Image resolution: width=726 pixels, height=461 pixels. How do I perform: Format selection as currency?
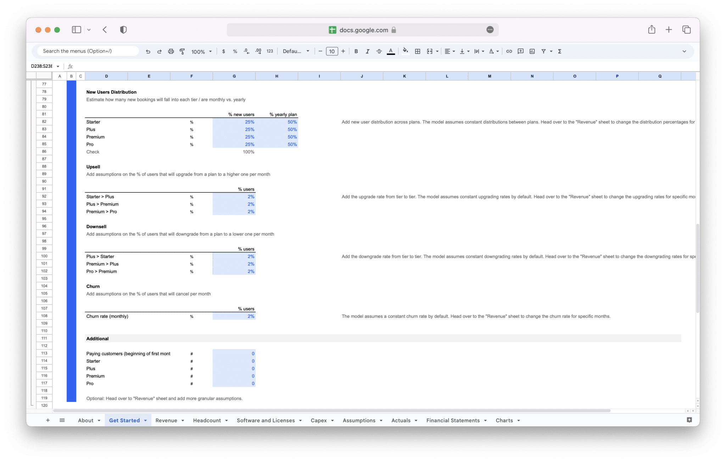tap(223, 51)
